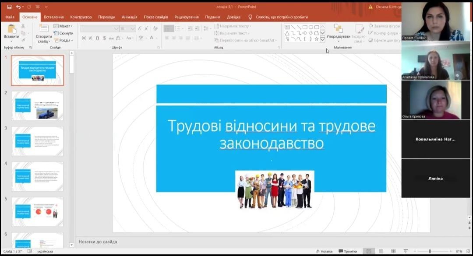Select the oval shape in gallery
The image size is (473, 256).
click(x=311, y=27)
